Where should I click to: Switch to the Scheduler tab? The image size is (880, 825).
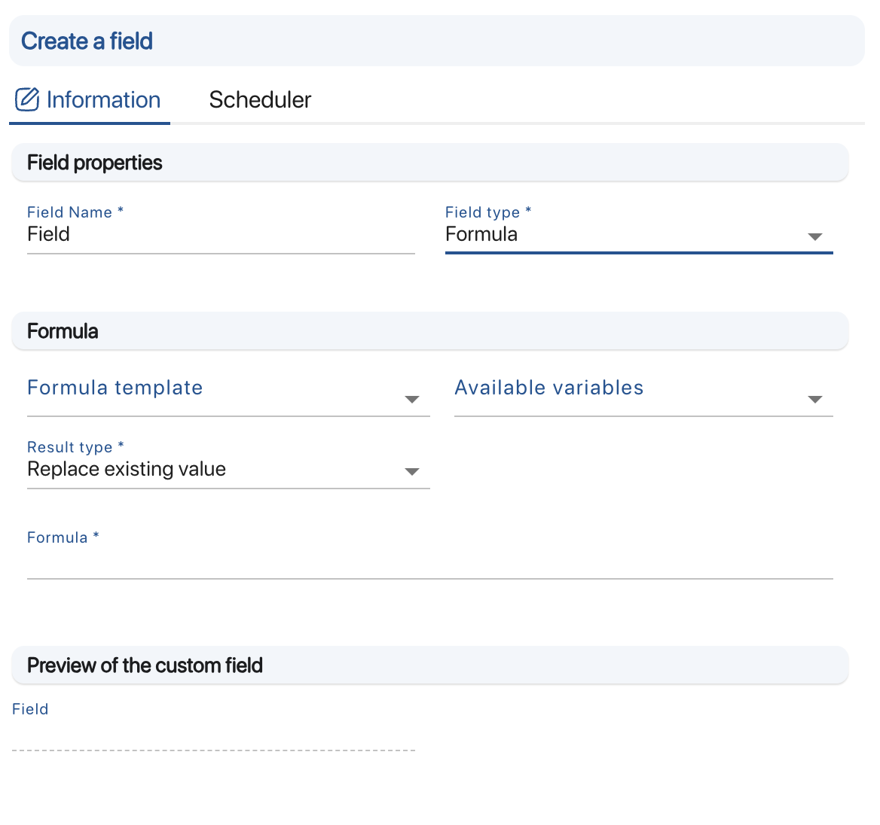click(x=260, y=99)
